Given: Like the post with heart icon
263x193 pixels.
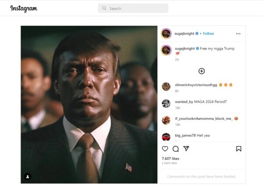Looking at the screenshot, I should (x=165, y=149).
